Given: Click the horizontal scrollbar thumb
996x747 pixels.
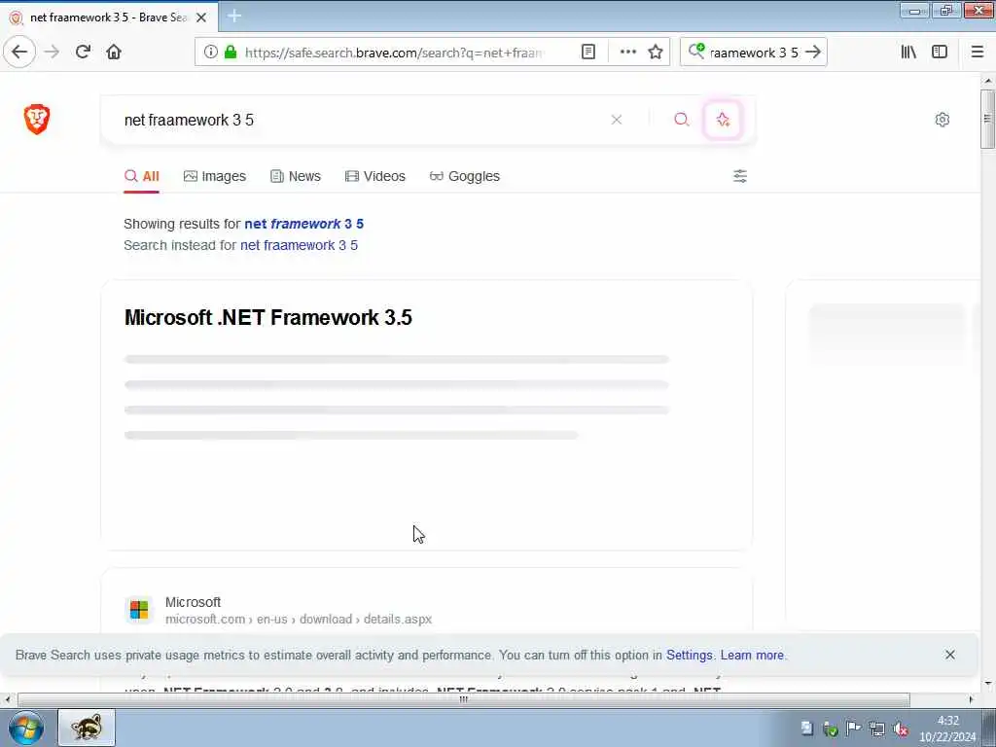Looking at the screenshot, I should [464, 699].
